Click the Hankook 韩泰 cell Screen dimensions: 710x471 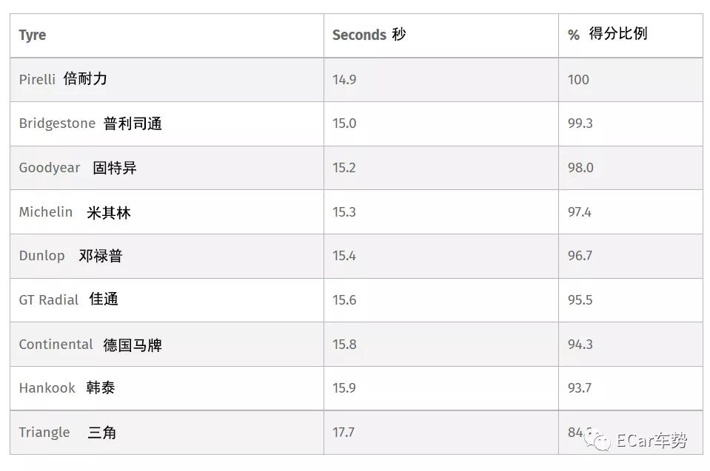coord(67,388)
